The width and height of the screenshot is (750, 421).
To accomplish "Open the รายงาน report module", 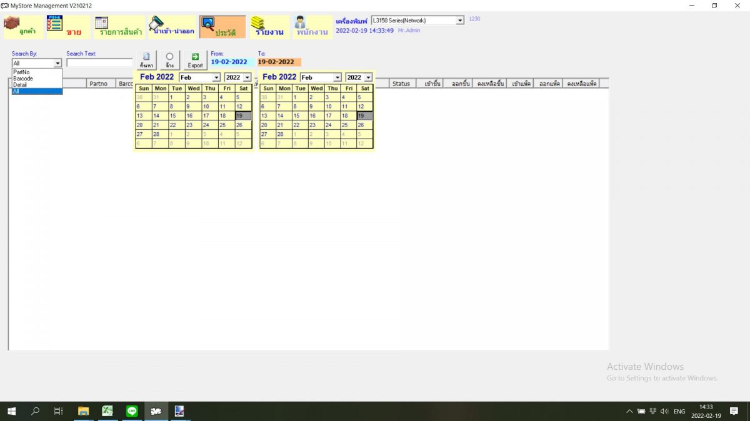I will pyautogui.click(x=269, y=27).
